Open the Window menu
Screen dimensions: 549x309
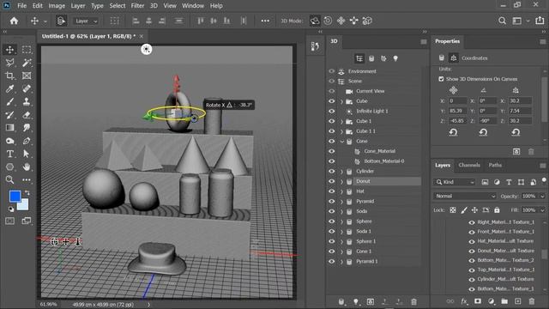click(192, 6)
